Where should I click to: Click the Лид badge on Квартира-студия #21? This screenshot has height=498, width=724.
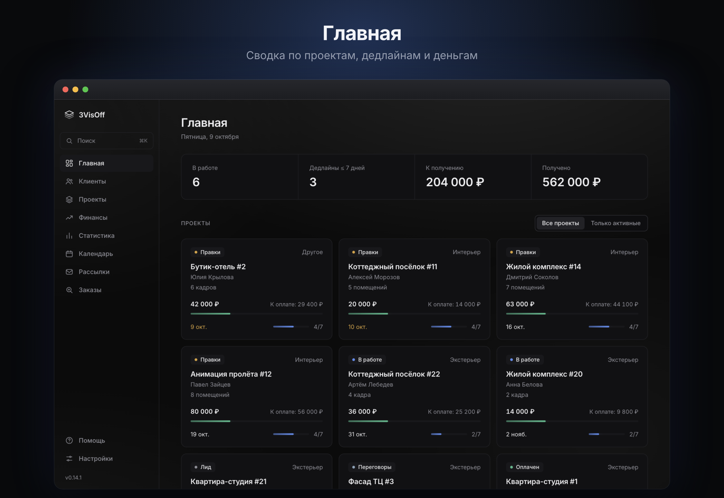[203, 467]
